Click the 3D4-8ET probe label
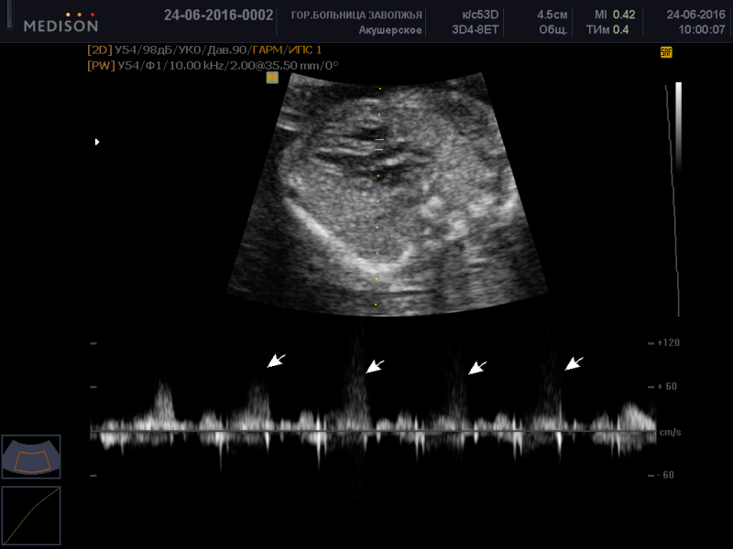The width and height of the screenshot is (733, 549). [475, 30]
